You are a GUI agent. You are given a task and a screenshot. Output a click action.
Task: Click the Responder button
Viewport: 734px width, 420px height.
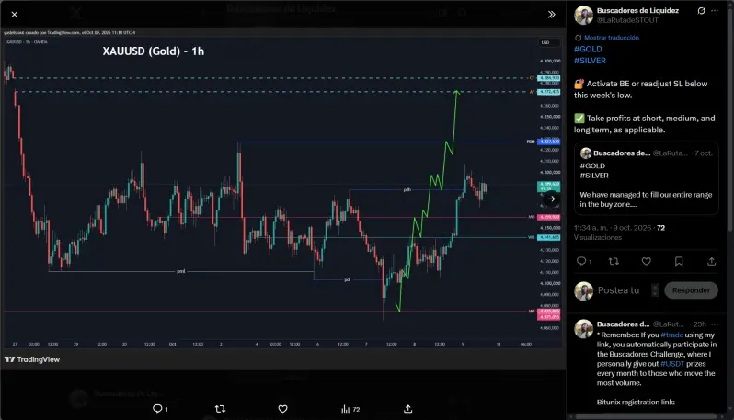pos(691,290)
